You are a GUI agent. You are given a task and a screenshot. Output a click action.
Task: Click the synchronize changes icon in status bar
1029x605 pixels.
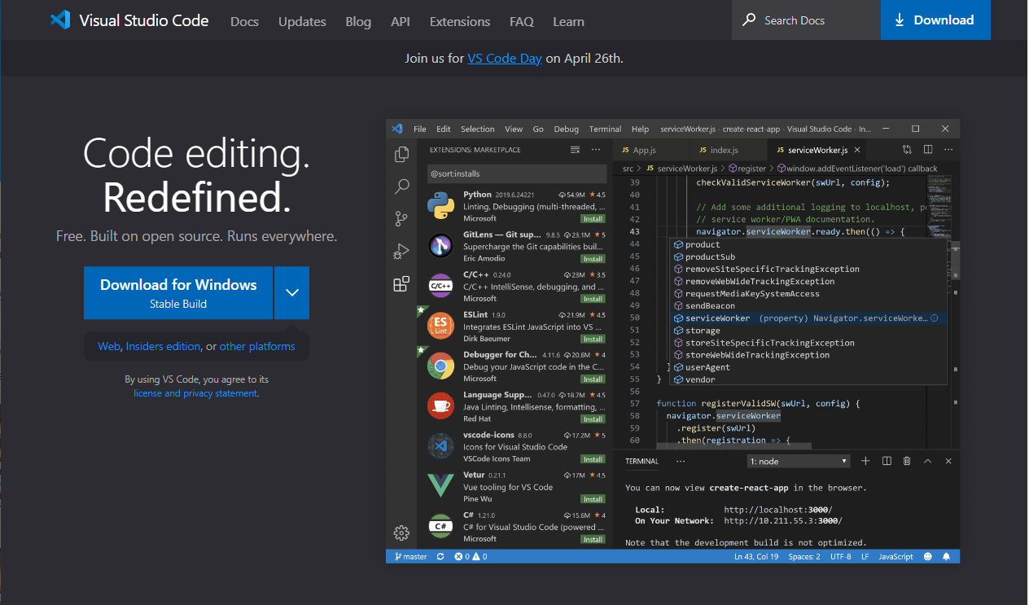[440, 557]
